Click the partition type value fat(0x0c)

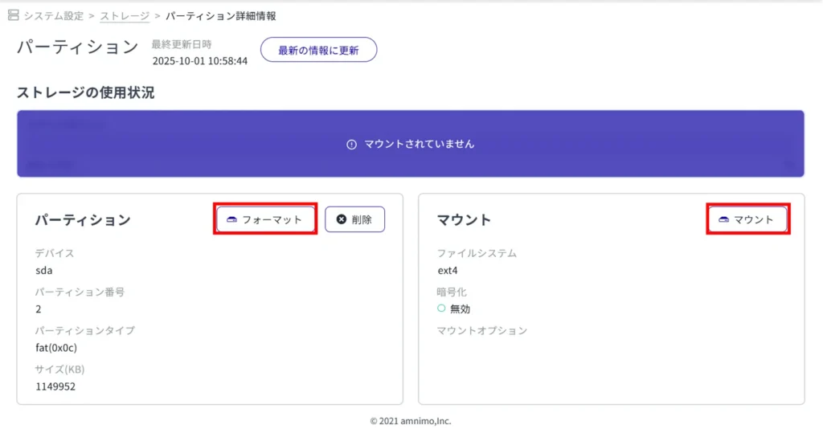click(56, 348)
